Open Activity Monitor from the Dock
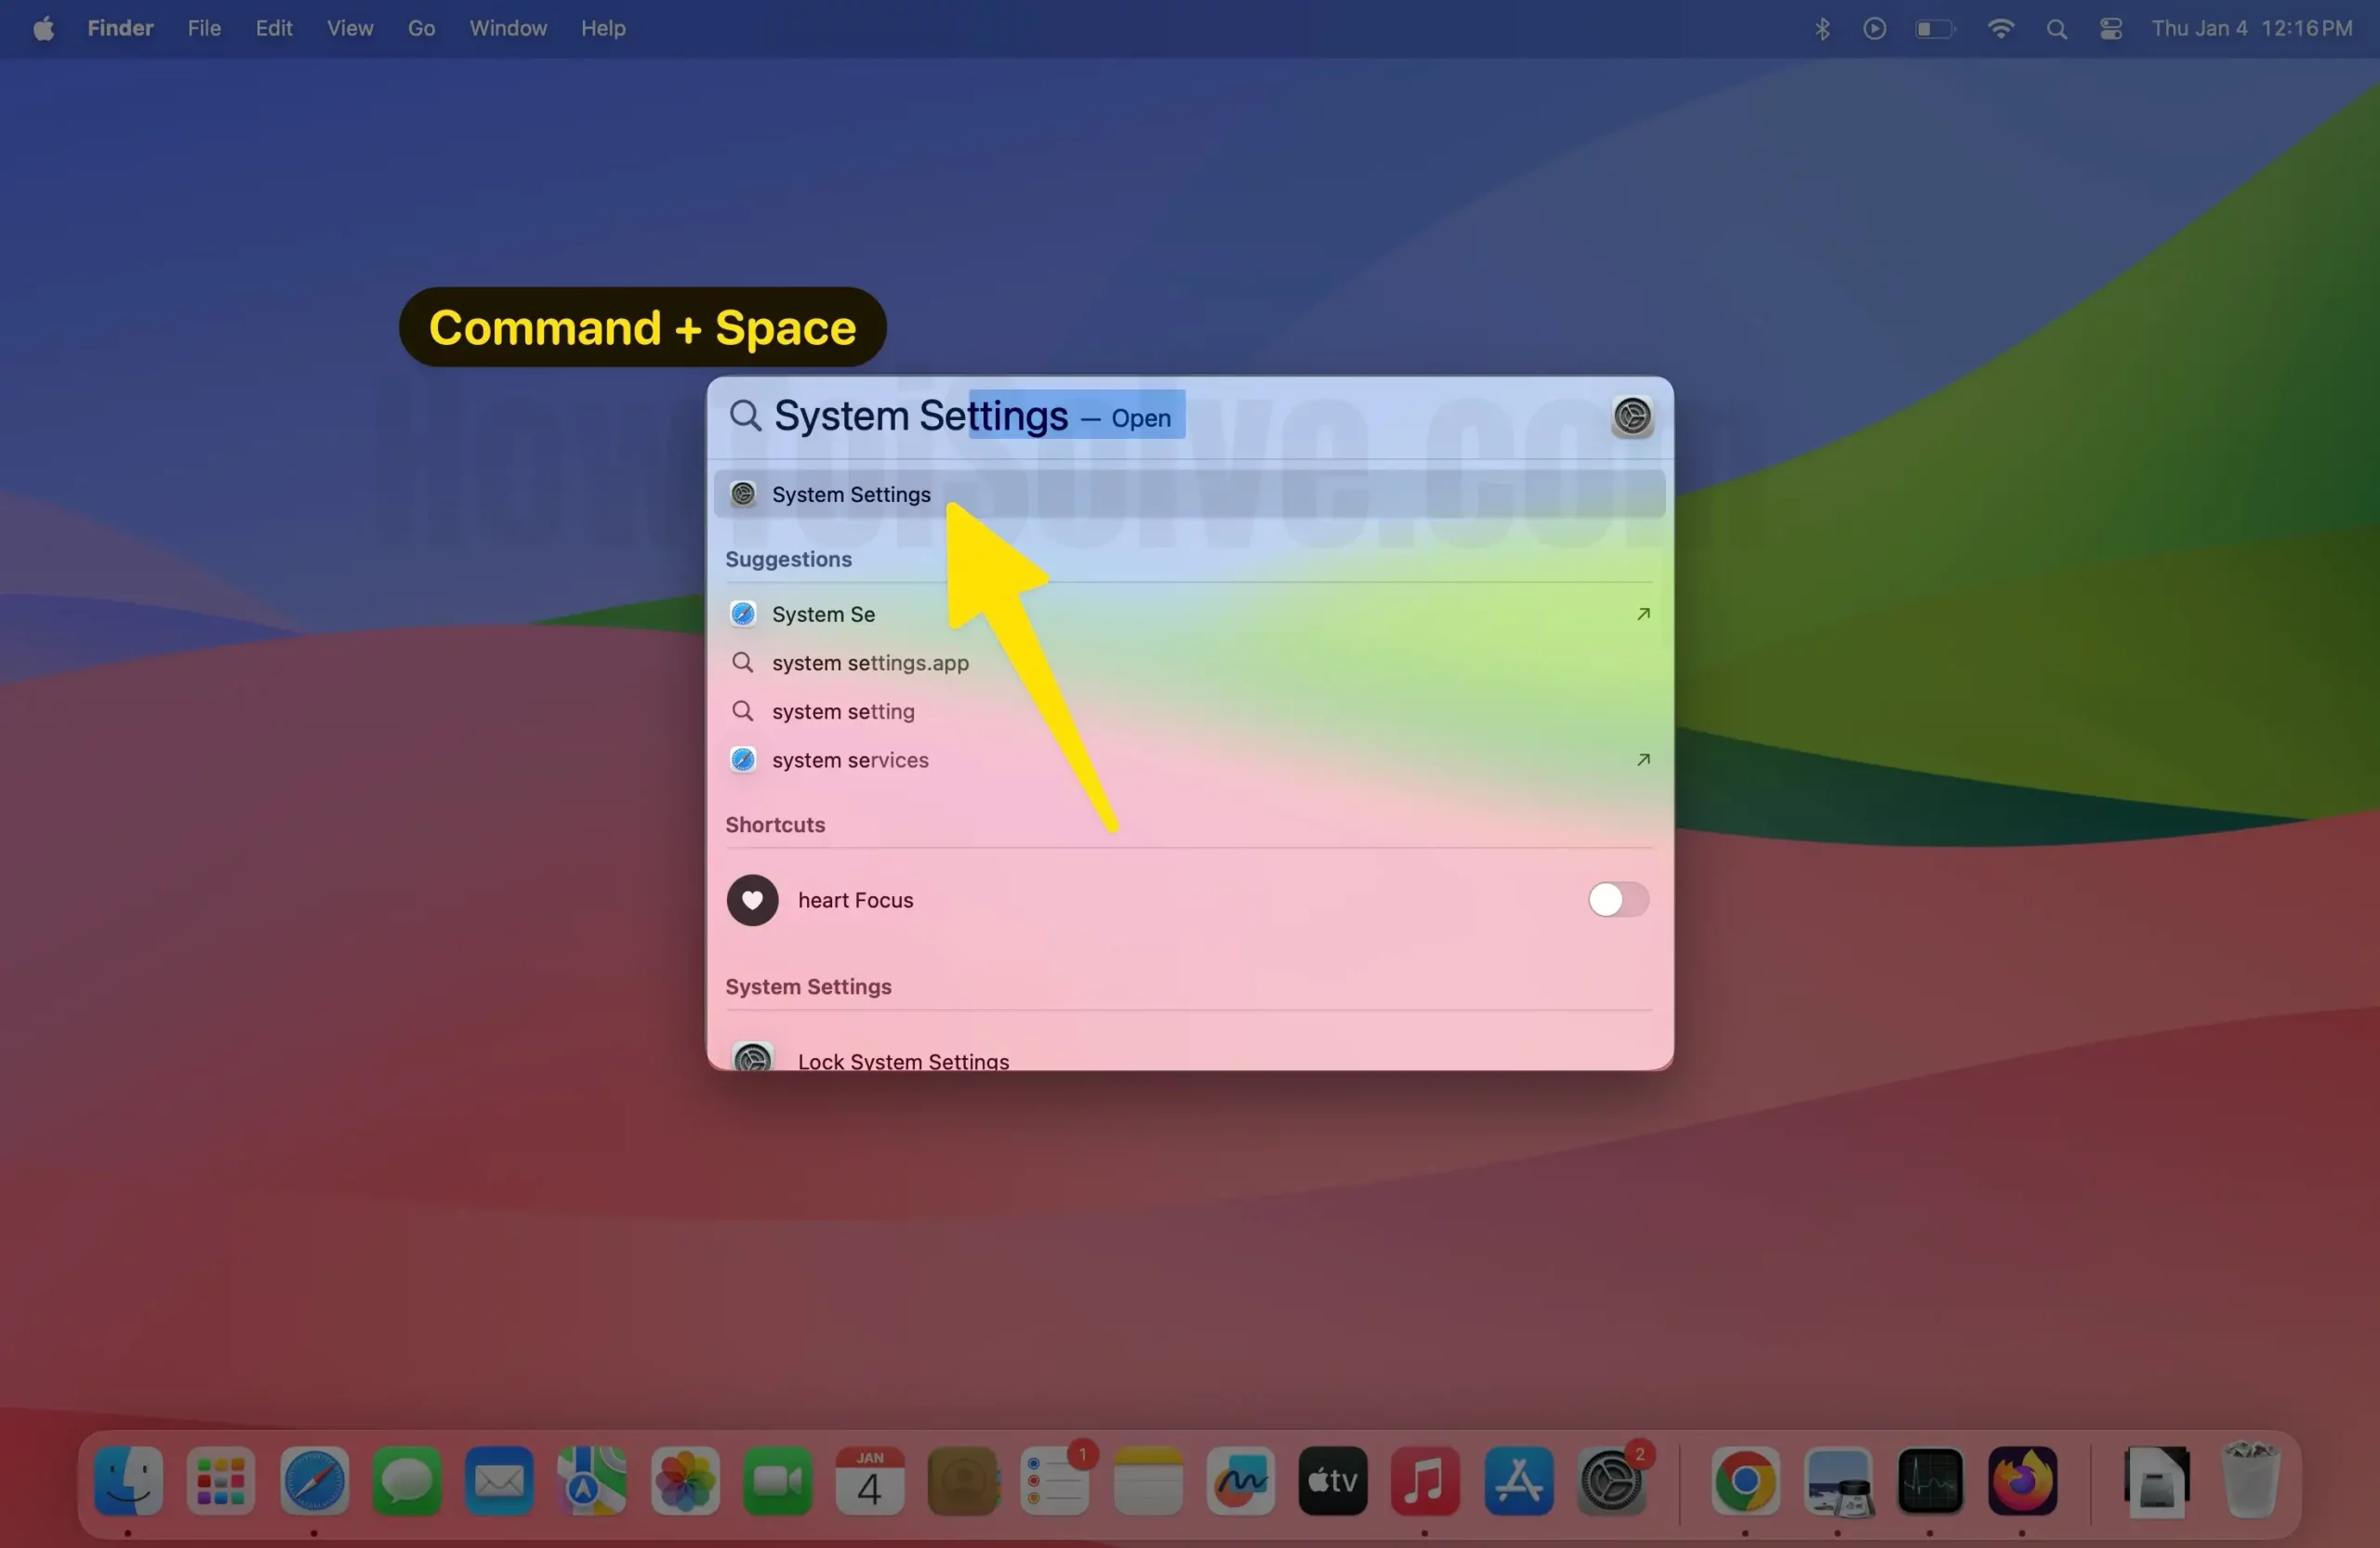The height and width of the screenshot is (1548, 2380). tap(1930, 1483)
